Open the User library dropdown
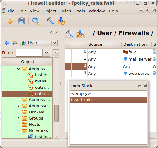Screen dimensions: 158x148 point(39,43)
